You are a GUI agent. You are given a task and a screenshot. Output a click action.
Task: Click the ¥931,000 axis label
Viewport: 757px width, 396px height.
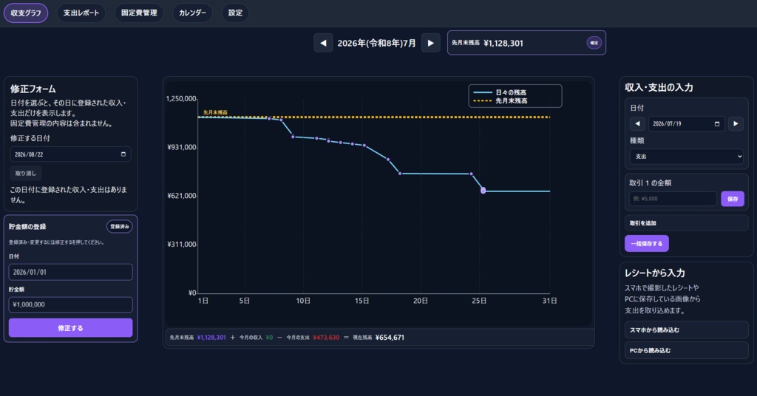(182, 147)
